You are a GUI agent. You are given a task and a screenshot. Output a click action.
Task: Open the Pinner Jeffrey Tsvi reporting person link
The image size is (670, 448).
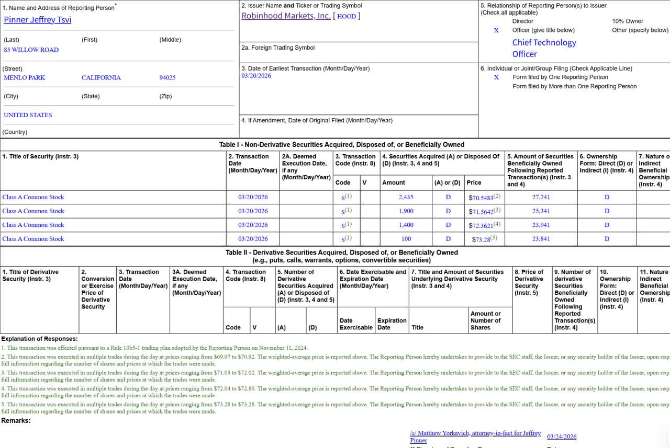point(38,20)
